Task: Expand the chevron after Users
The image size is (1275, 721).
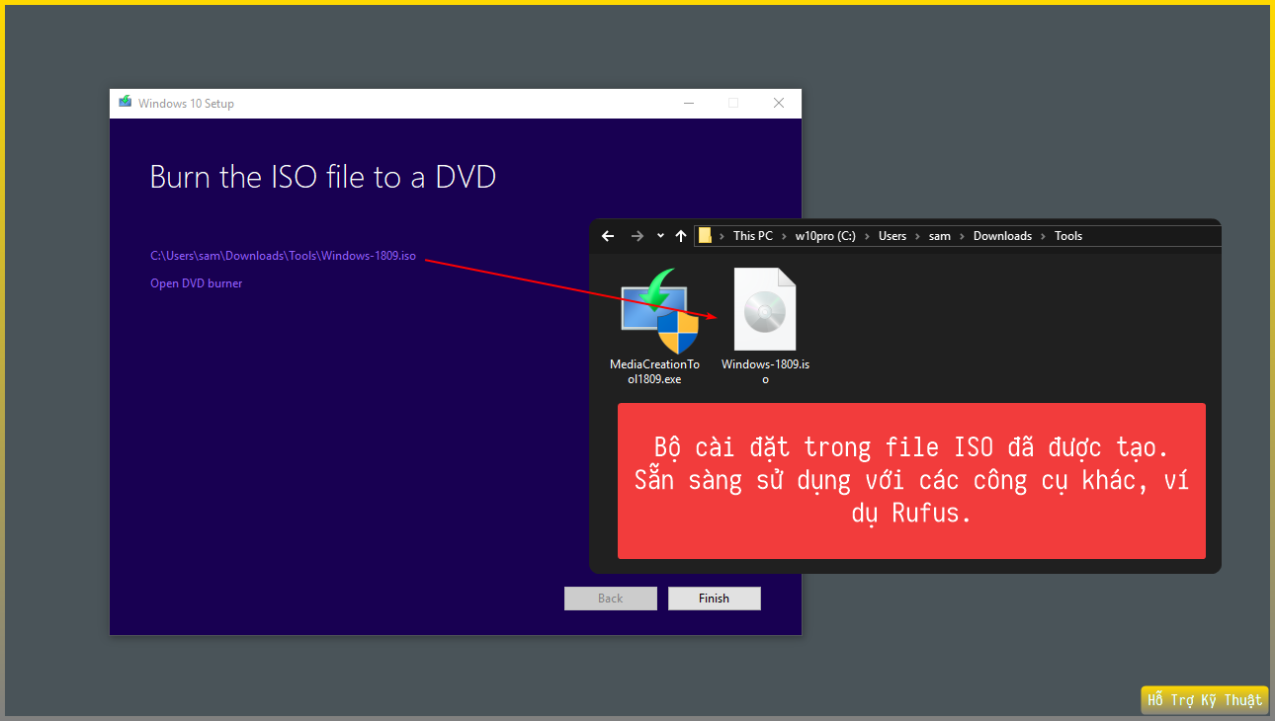Action: [x=918, y=236]
